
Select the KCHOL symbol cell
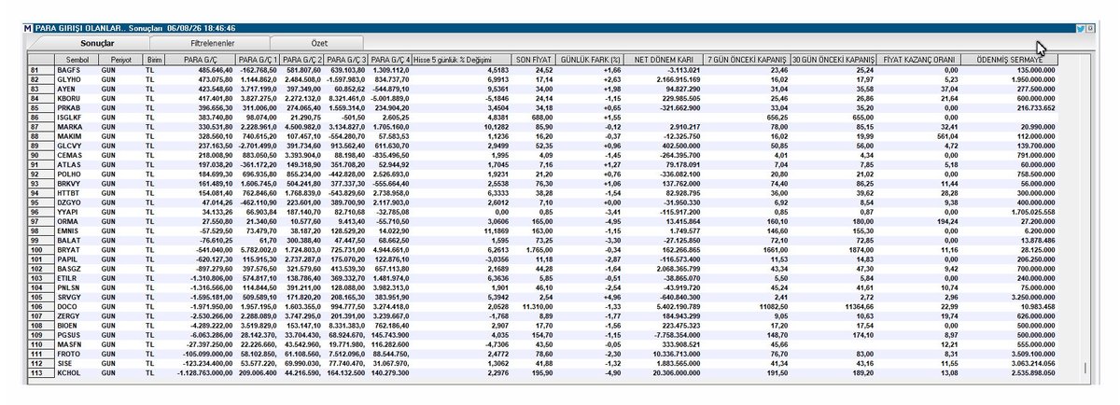click(76, 371)
